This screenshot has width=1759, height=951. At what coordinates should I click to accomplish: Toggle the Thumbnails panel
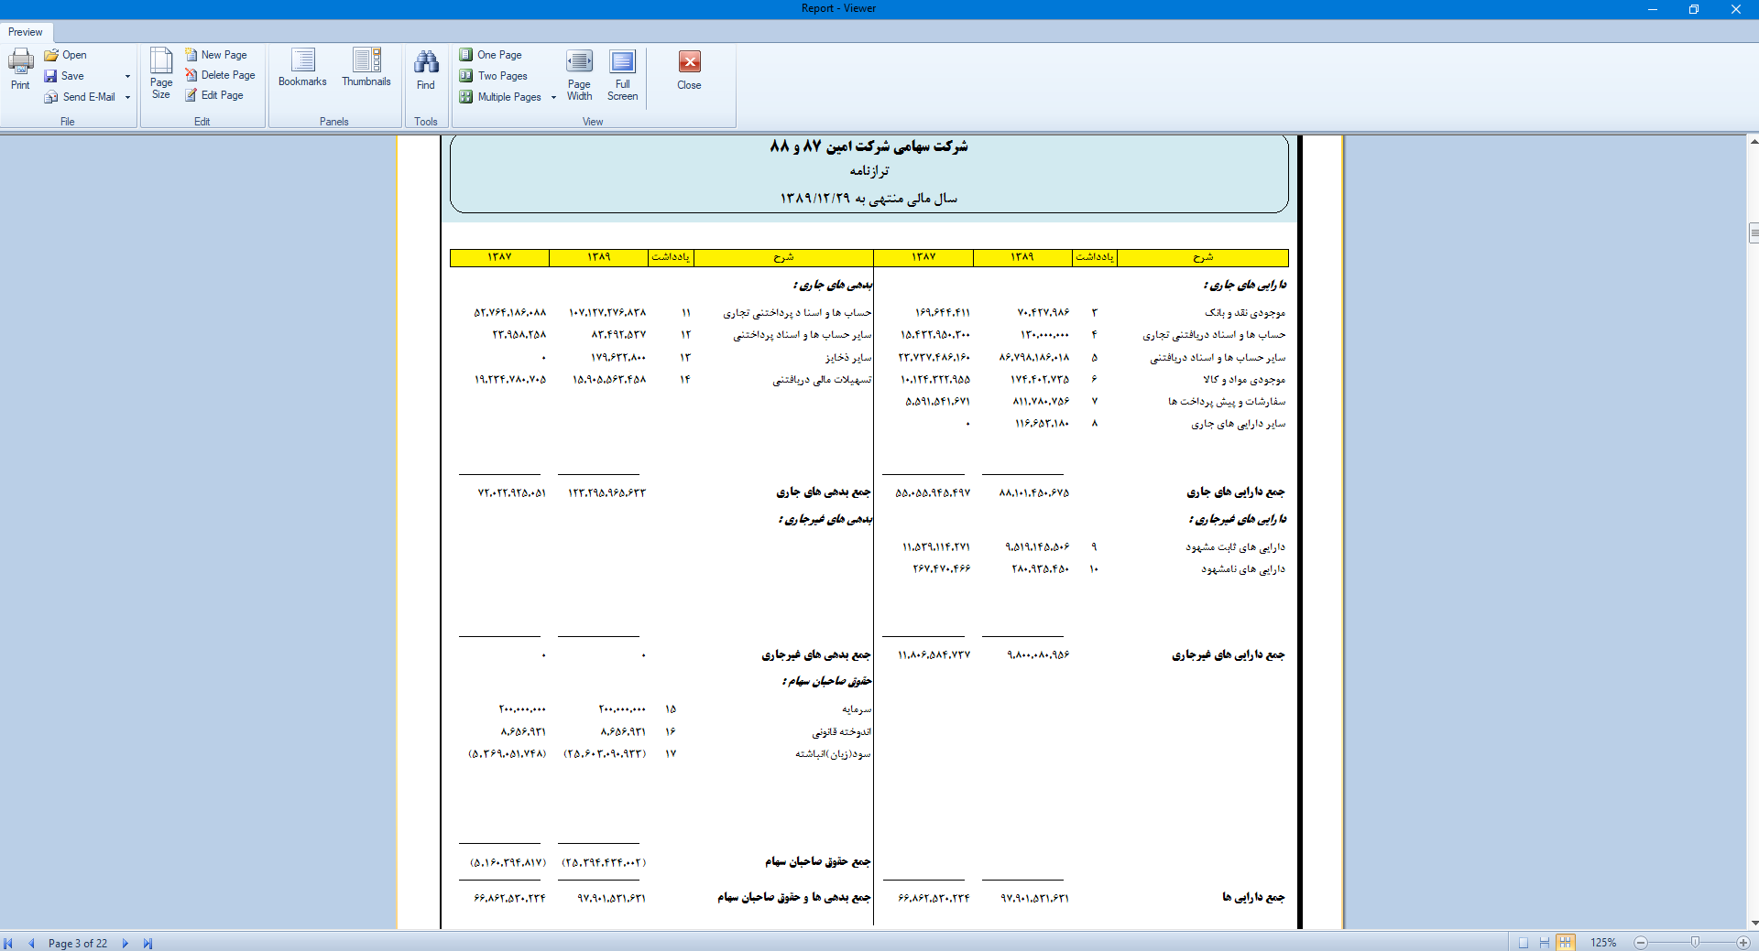click(x=366, y=68)
